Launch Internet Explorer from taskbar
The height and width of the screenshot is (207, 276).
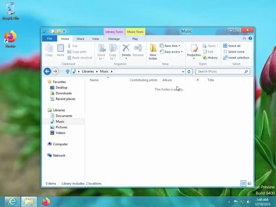tap(12, 202)
